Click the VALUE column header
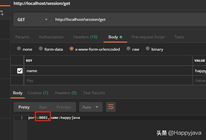This screenshot has height=140, width=206. point(199,60)
